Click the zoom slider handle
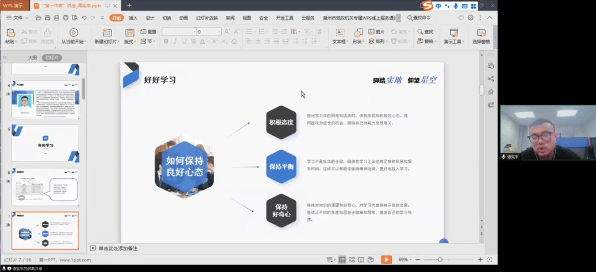Screen dimensions: 596x272 440,259
